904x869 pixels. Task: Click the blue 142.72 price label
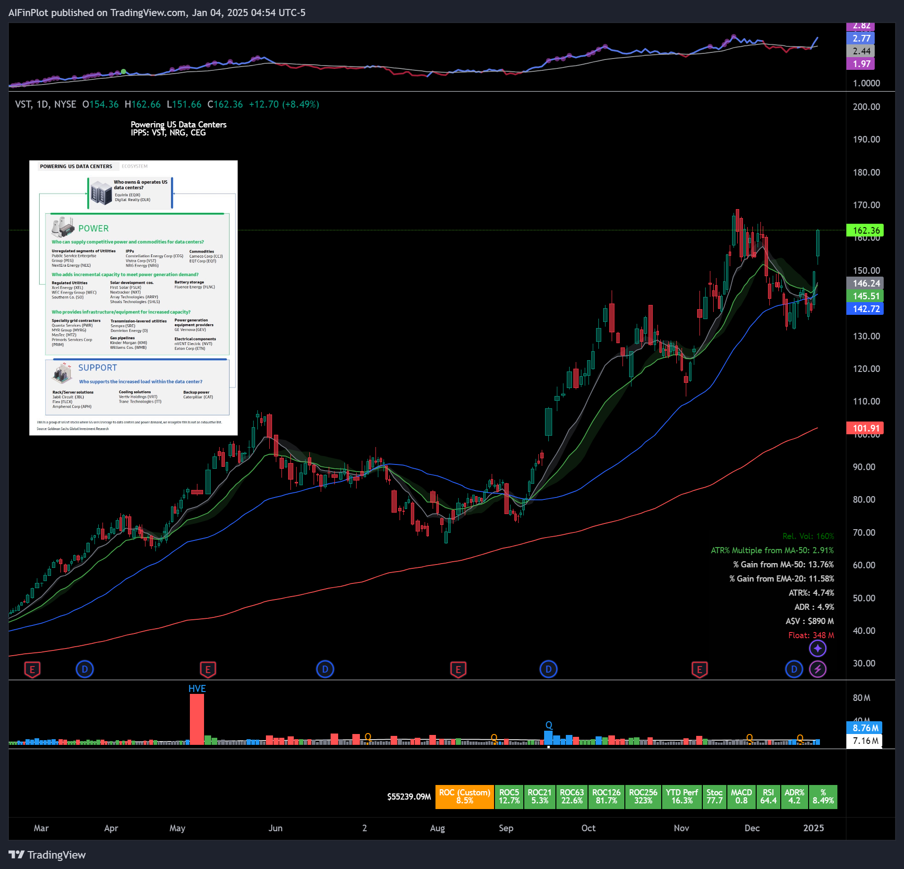865,309
